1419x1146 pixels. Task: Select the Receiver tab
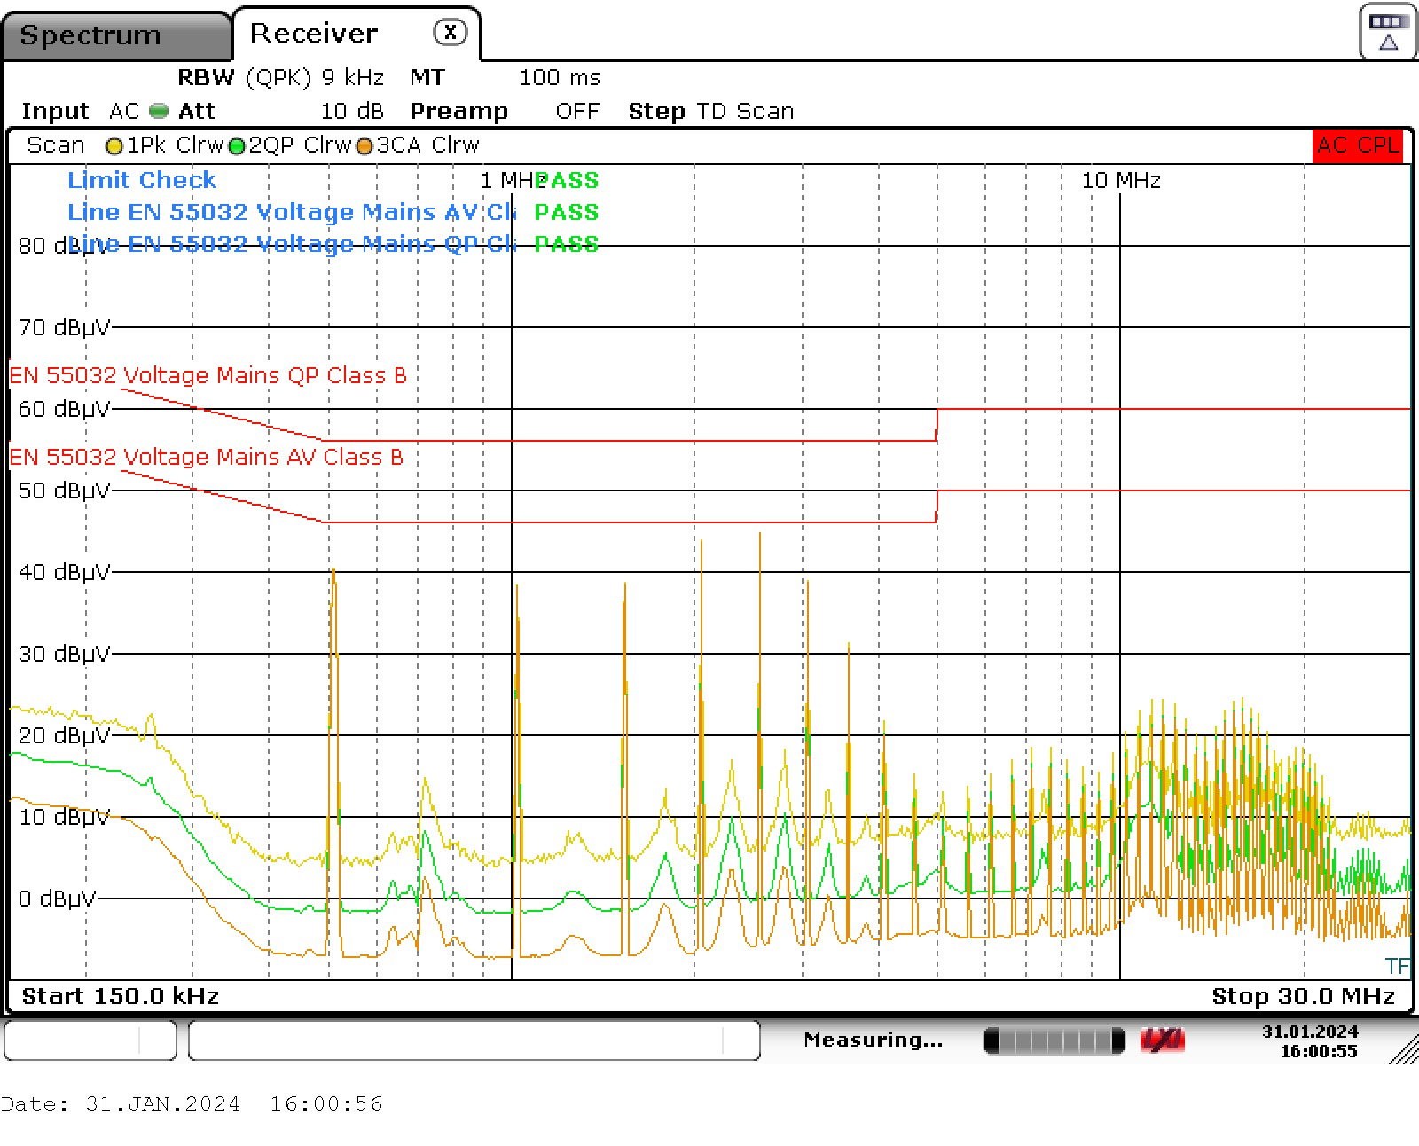pyautogui.click(x=314, y=34)
